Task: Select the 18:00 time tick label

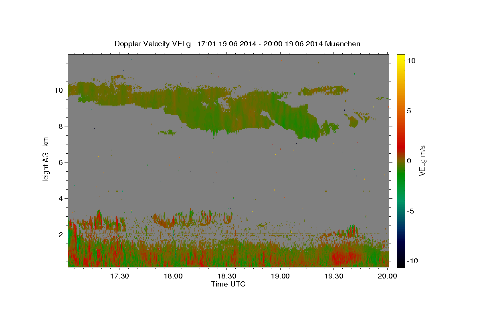Action: click(173, 276)
